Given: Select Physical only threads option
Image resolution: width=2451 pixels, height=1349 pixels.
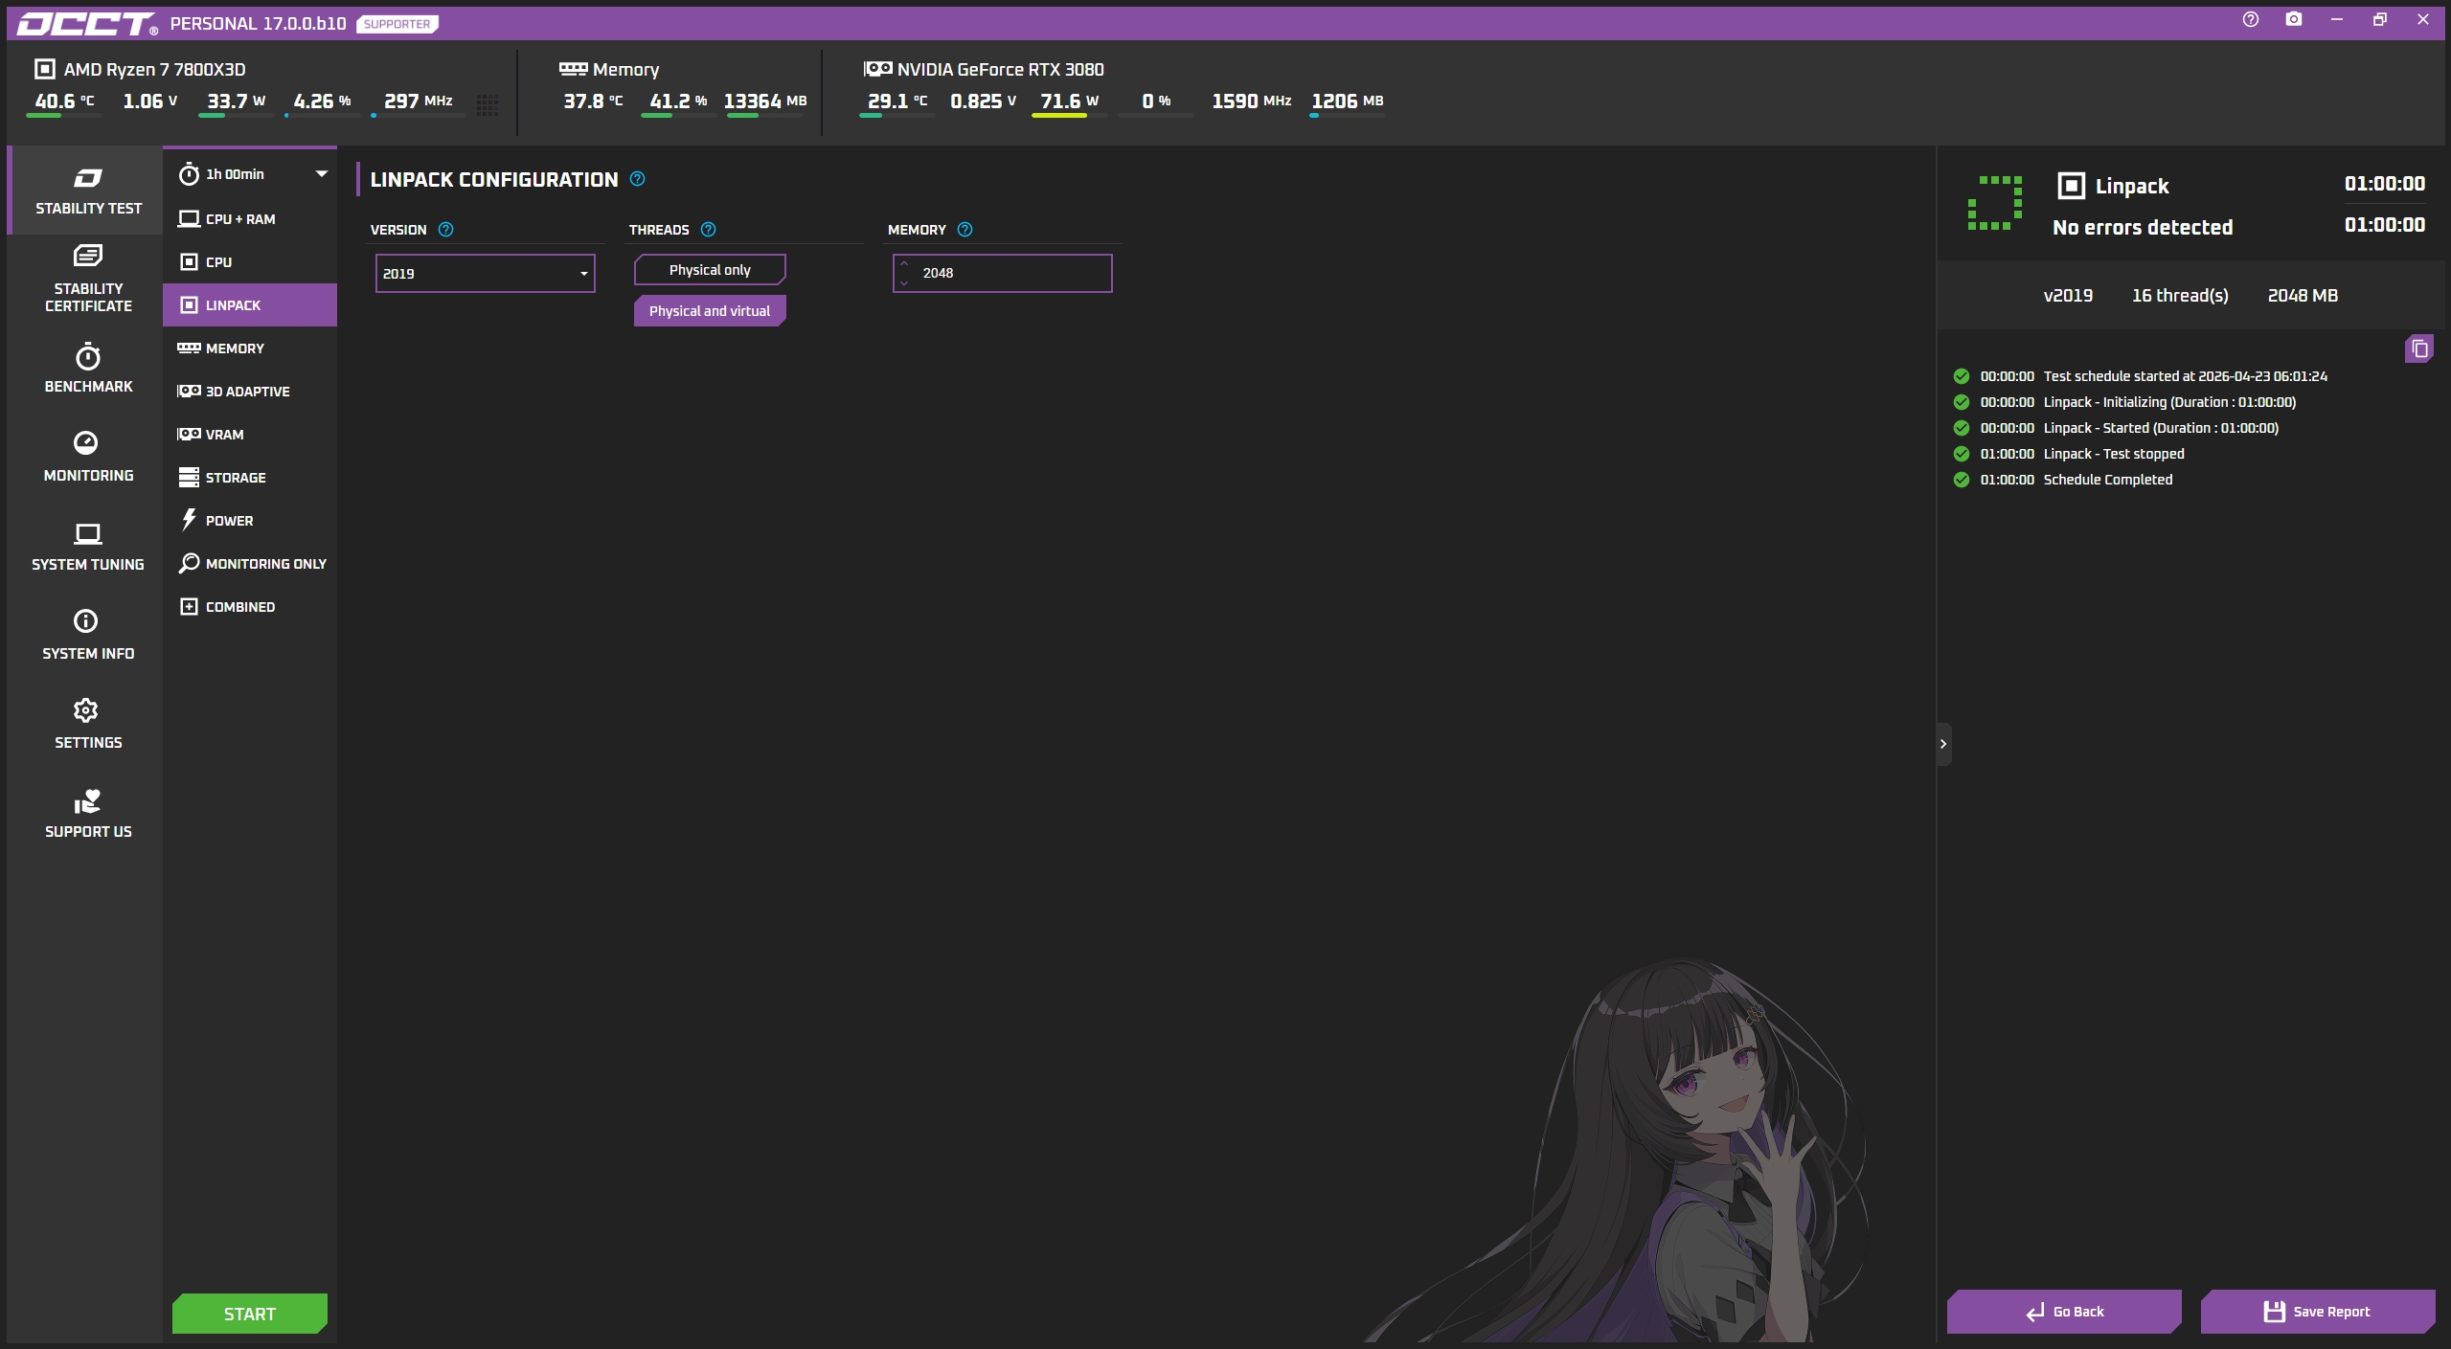Looking at the screenshot, I should pyautogui.click(x=709, y=270).
